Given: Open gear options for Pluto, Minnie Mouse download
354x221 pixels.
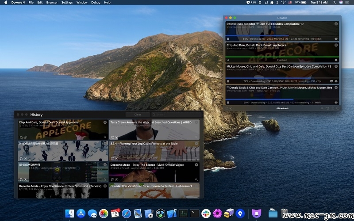Looking at the screenshot, I should coord(336,103).
